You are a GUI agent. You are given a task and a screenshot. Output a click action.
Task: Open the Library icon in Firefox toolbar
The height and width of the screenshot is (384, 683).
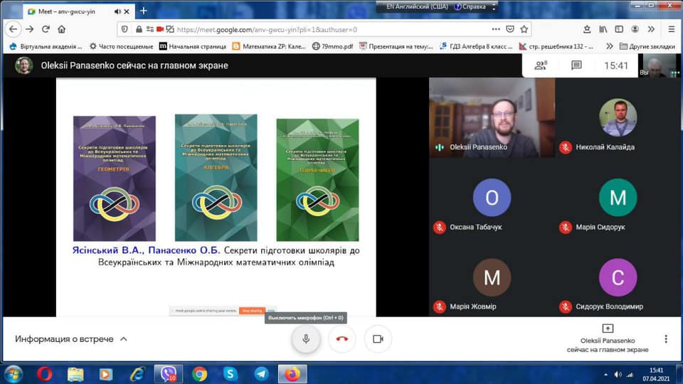click(x=603, y=29)
